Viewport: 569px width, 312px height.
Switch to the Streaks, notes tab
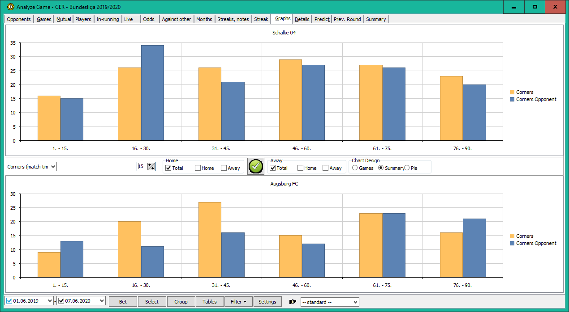[233, 19]
